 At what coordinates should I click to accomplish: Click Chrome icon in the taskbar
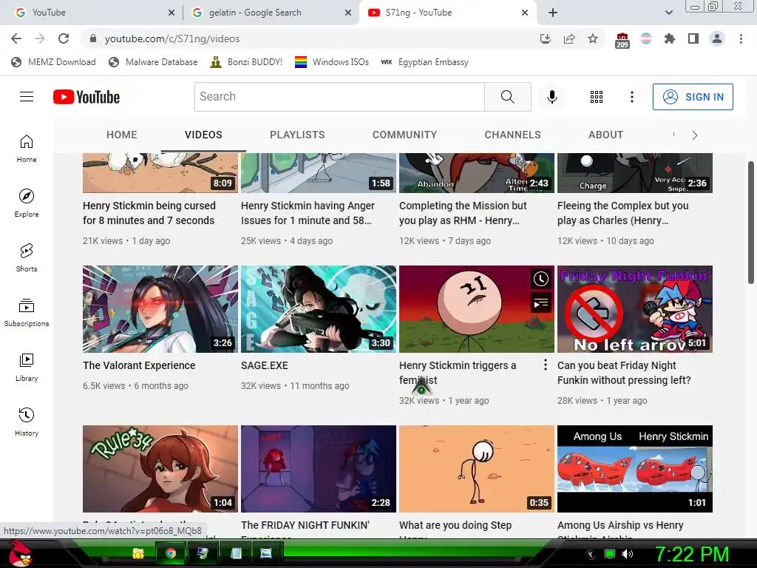click(x=171, y=553)
